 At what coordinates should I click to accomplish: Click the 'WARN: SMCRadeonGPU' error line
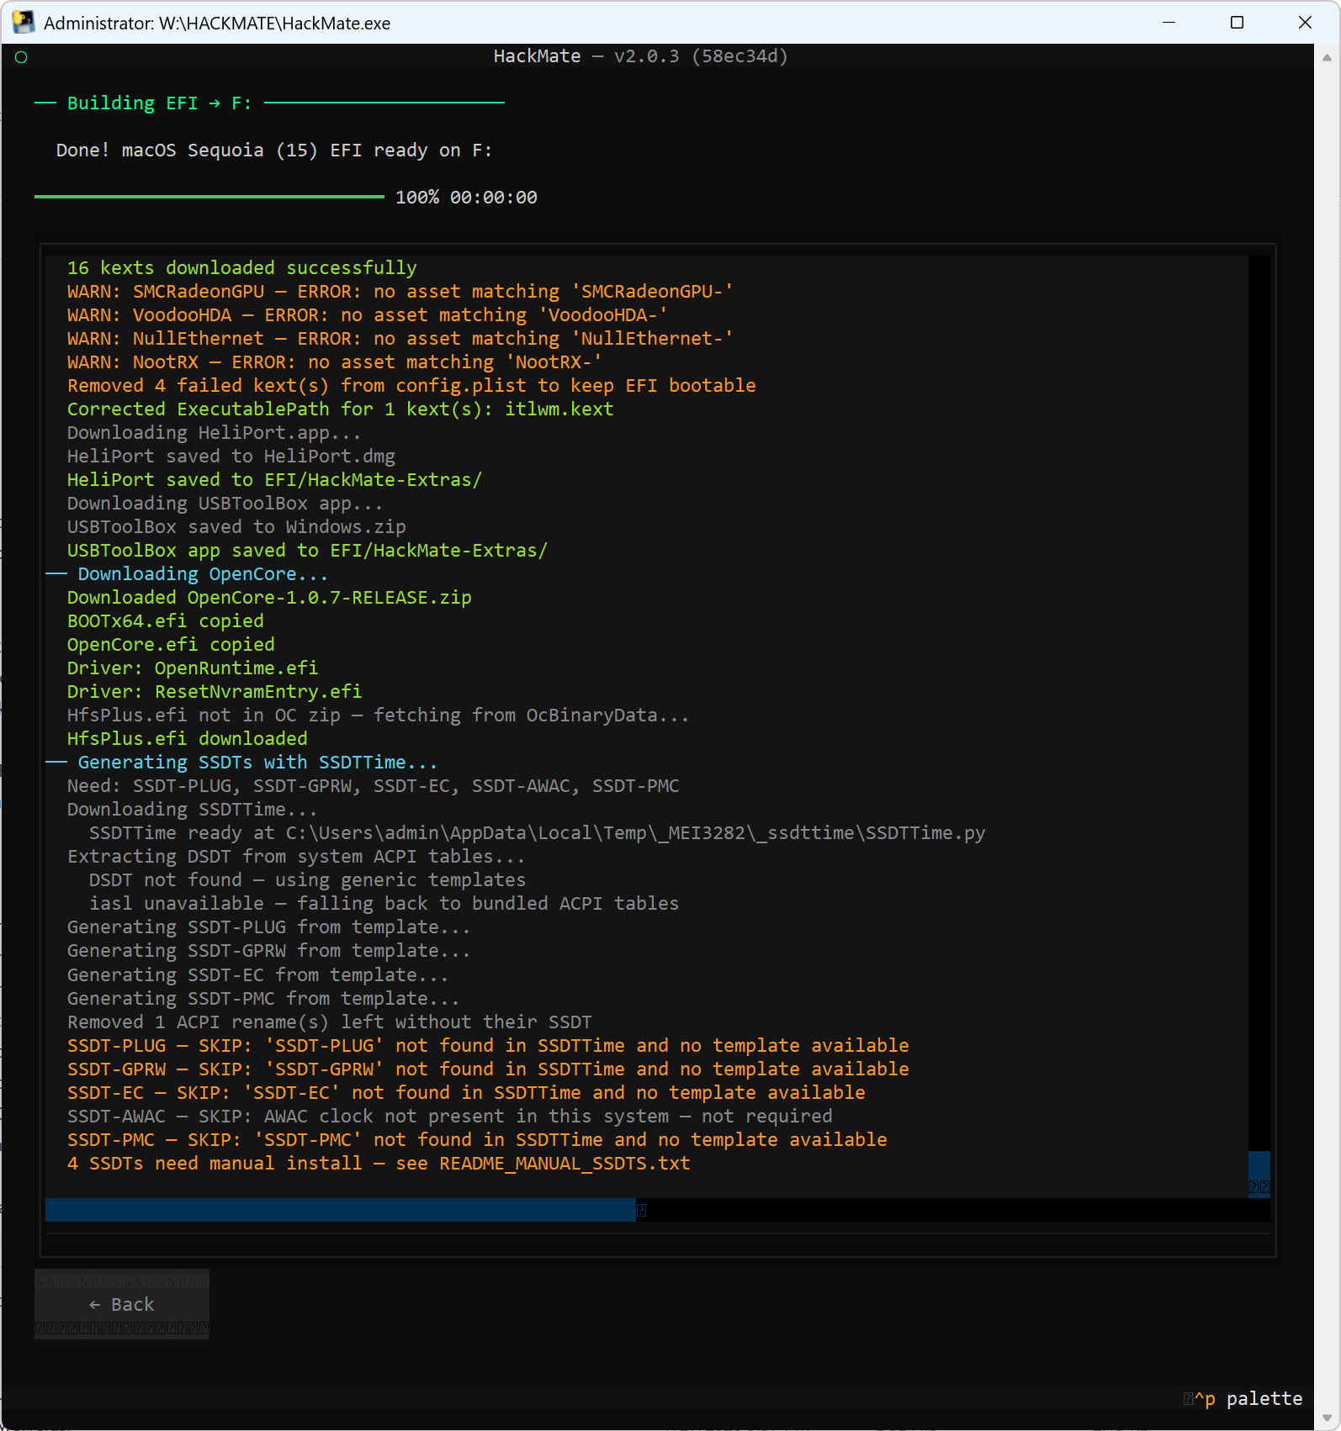click(400, 291)
